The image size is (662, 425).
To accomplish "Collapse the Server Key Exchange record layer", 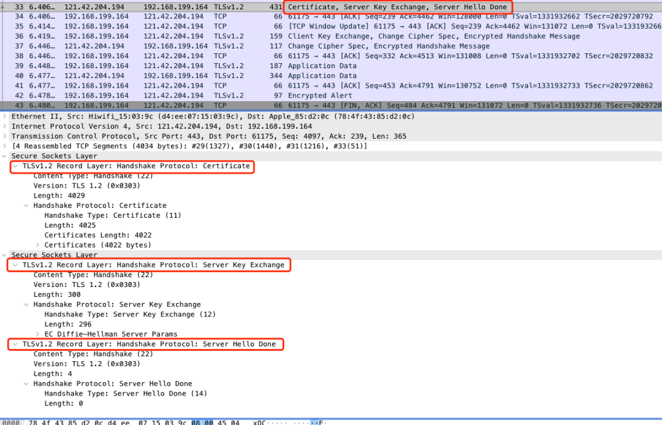I will coord(15,265).
